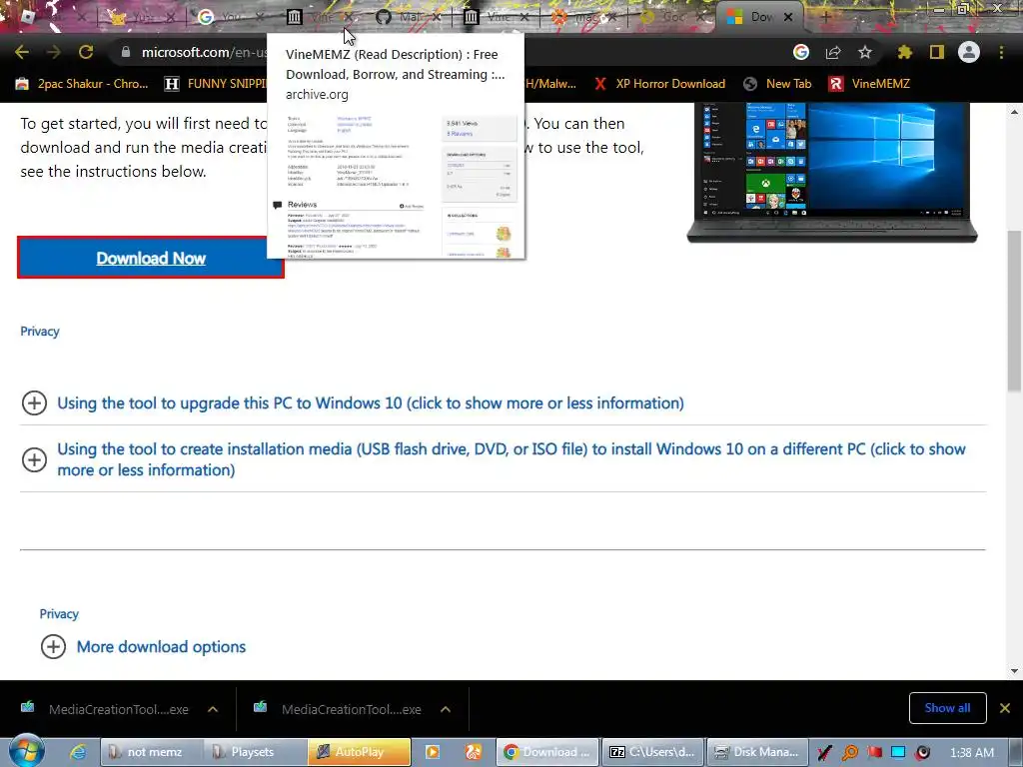This screenshot has width=1023, height=767.
Task: Click the Windows 10 laptop image
Action: pos(832,172)
